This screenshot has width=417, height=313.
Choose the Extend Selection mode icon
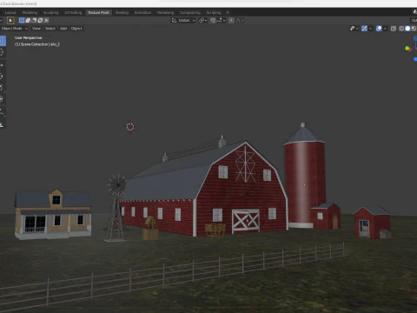(28, 20)
